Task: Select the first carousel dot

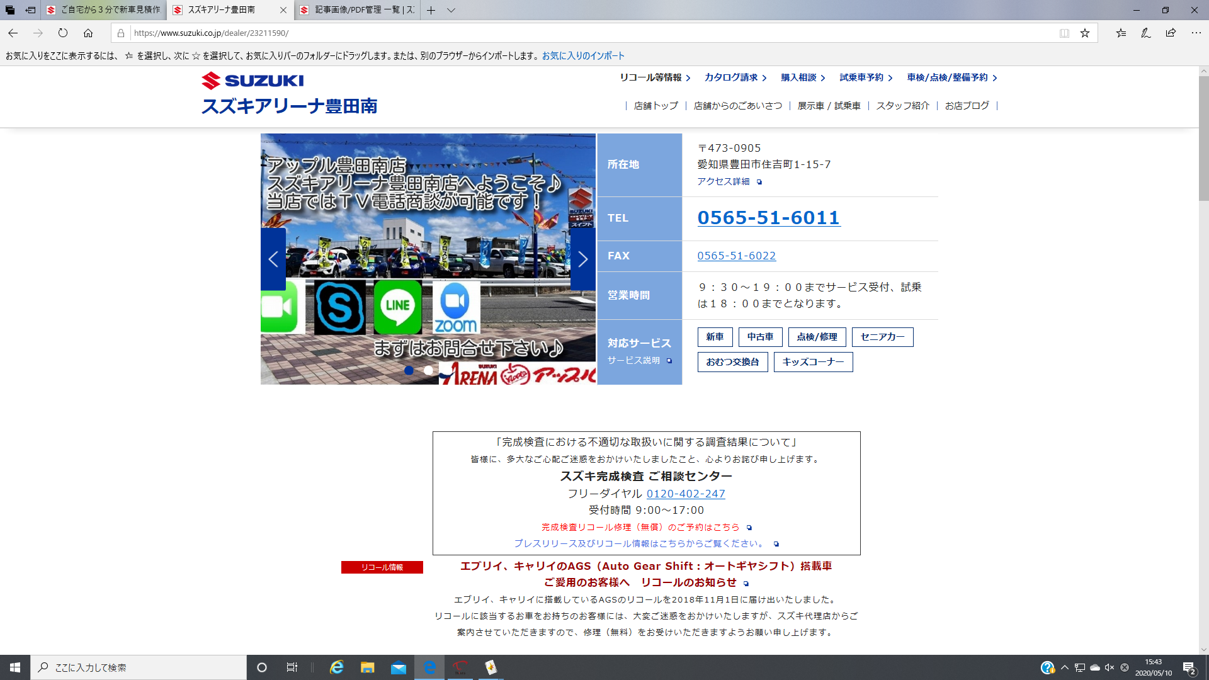Action: click(409, 370)
